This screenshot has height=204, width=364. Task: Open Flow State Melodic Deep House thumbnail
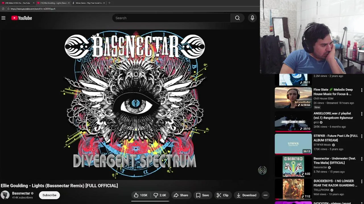(293, 98)
